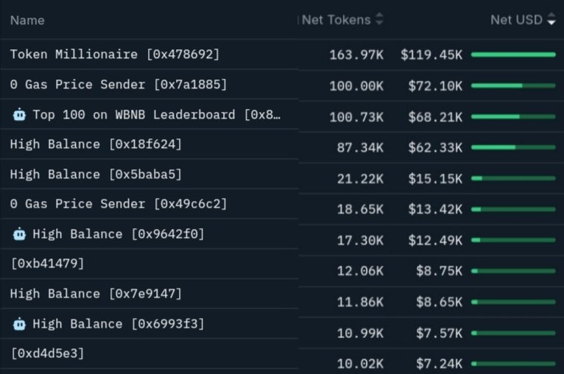Viewport: 564px width, 374px height.
Task: Click the Net USD column header label
Action: pyautogui.click(x=516, y=20)
